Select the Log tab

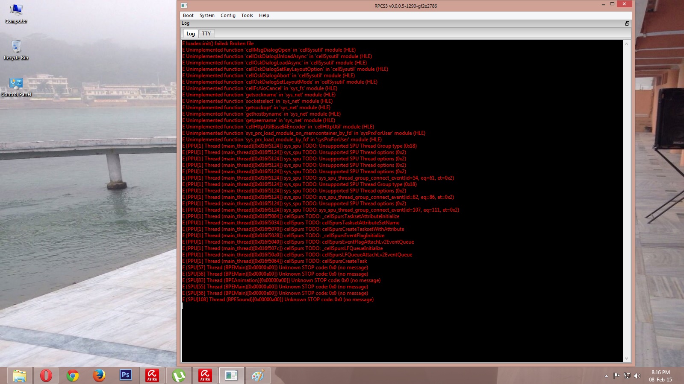191,34
